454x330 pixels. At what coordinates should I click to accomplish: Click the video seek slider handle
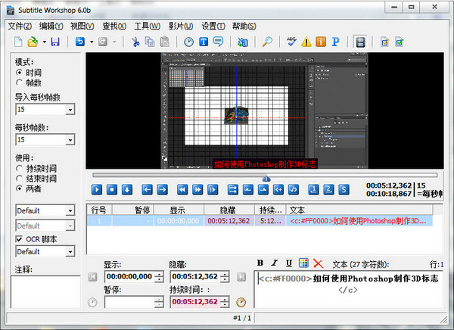tap(266, 178)
